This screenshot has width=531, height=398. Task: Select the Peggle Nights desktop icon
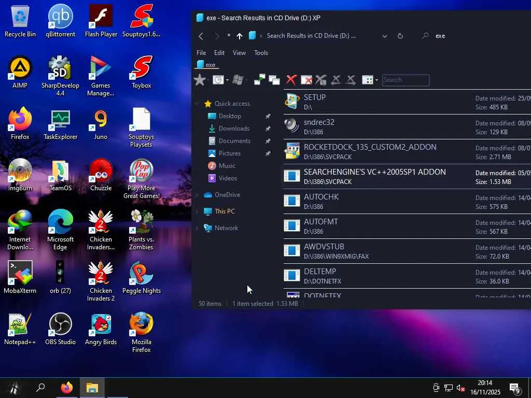(x=141, y=277)
